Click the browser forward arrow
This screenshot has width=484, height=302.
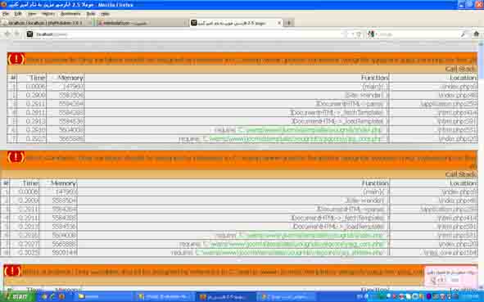(x=17, y=34)
